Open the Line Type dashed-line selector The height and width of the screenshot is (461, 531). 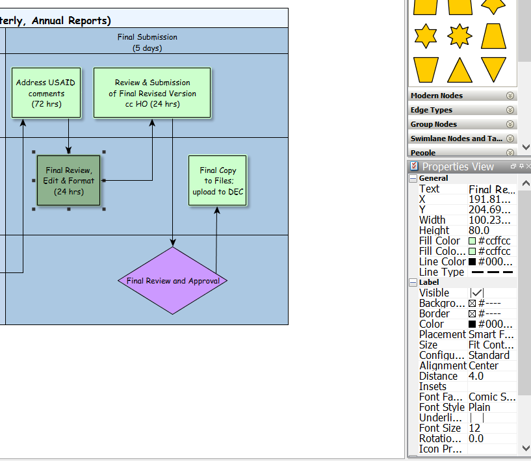pyautogui.click(x=492, y=272)
